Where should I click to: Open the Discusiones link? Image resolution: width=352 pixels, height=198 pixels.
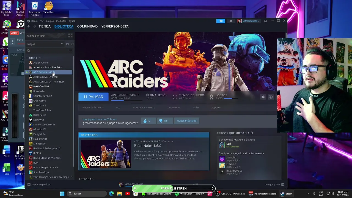pyautogui.click(x=174, y=108)
